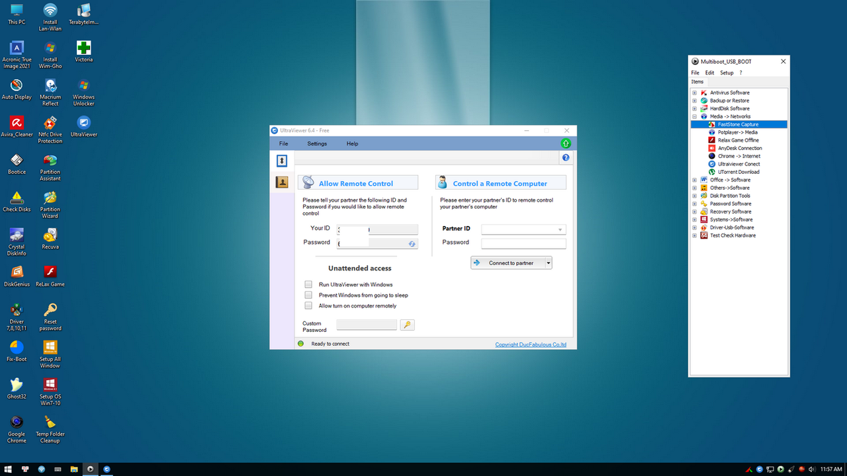Launch Avira_Cleaner from the desktop
This screenshot has height=476, width=847.
click(17, 128)
